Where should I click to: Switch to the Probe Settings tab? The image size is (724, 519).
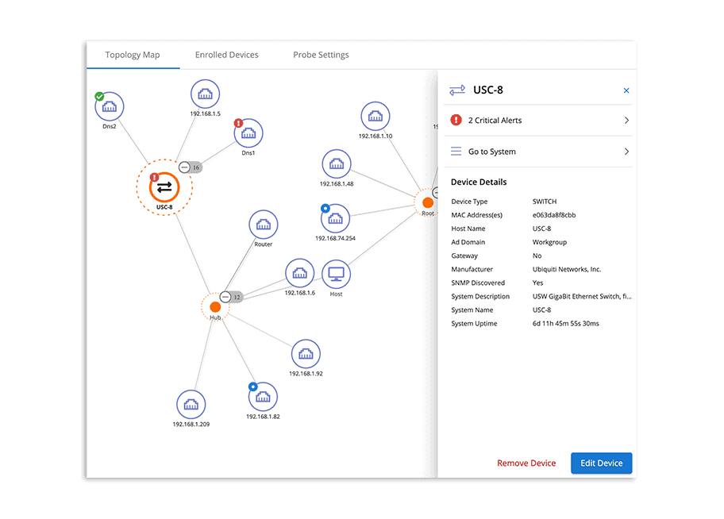[x=321, y=55]
